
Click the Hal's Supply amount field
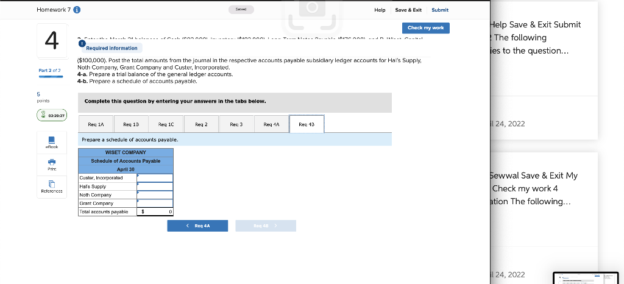(x=155, y=186)
